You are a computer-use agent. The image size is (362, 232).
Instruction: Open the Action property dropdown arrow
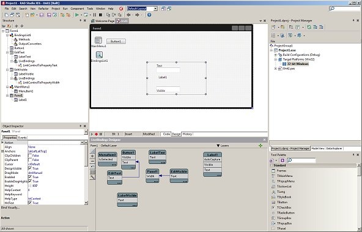82,143
